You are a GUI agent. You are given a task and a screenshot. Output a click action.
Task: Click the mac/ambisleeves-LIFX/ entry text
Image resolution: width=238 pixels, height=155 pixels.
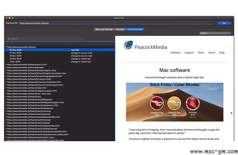pos(33,105)
